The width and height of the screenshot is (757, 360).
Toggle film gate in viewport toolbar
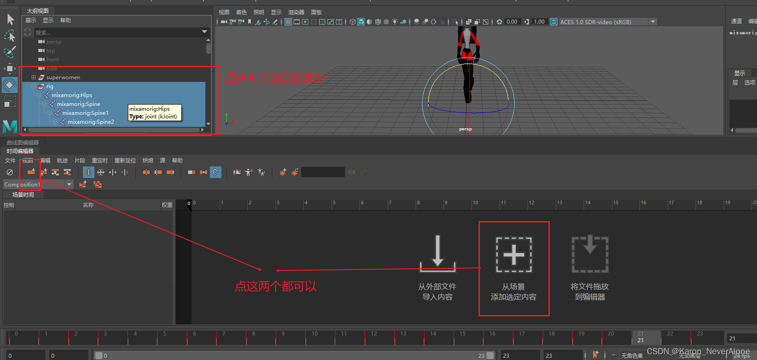click(x=297, y=22)
